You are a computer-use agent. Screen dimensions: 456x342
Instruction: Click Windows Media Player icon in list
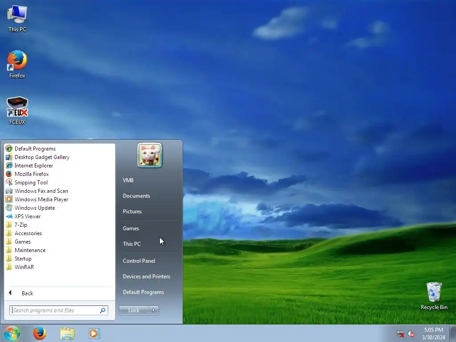click(9, 199)
